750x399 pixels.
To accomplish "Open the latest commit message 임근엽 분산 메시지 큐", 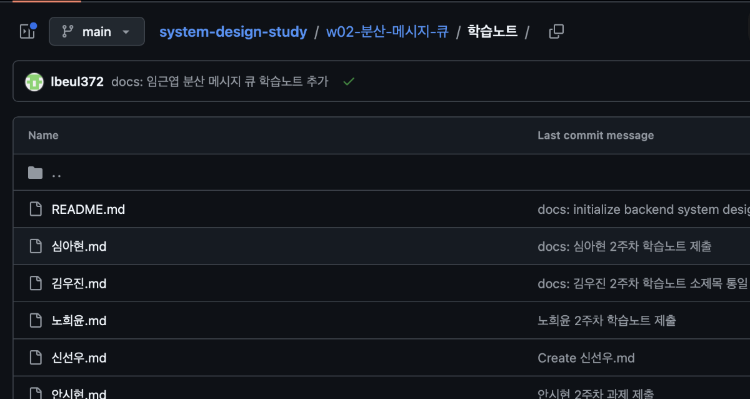I will click(x=219, y=81).
